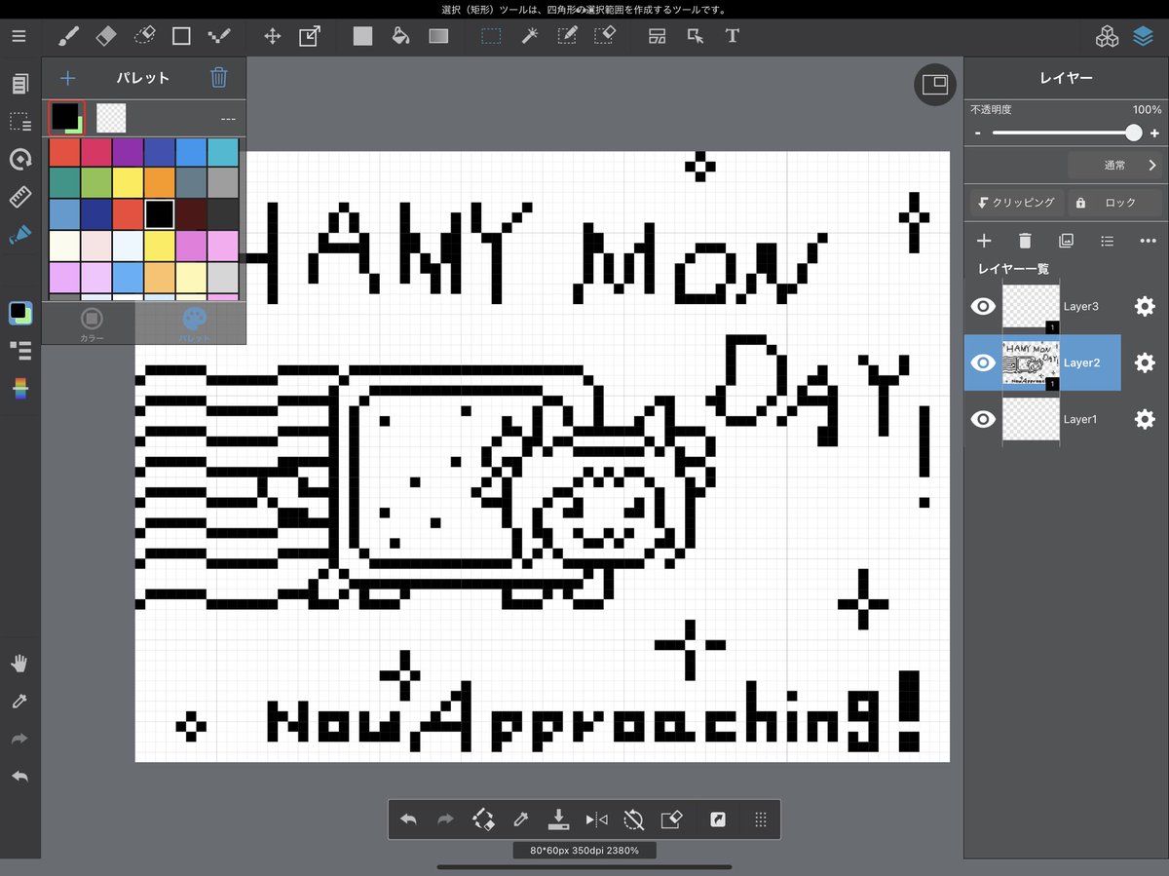
Task: Open Layer3 settings gear
Action: [1145, 306]
